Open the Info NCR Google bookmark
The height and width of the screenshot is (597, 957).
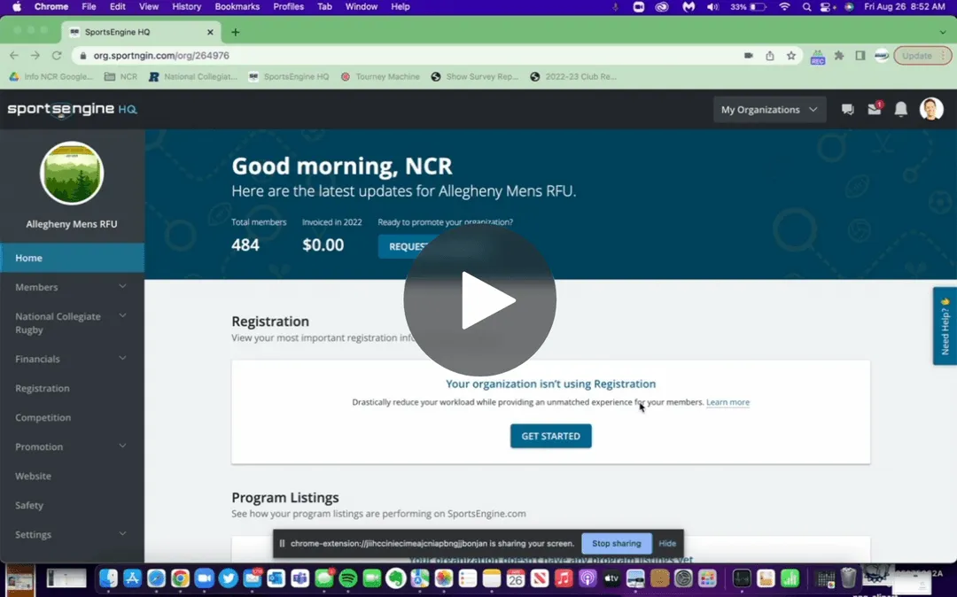[x=51, y=77]
